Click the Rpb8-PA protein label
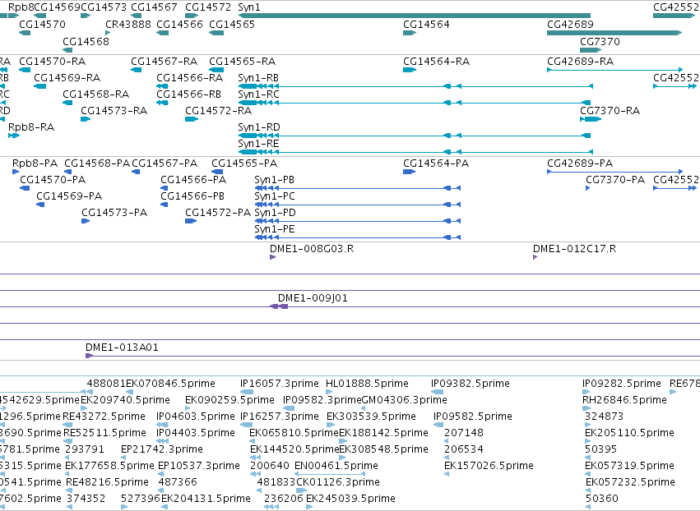This screenshot has height=511, width=700. tap(35, 163)
